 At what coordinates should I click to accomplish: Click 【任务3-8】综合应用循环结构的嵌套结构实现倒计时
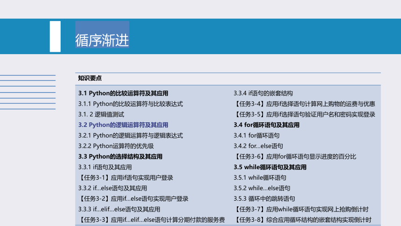(x=303, y=219)
